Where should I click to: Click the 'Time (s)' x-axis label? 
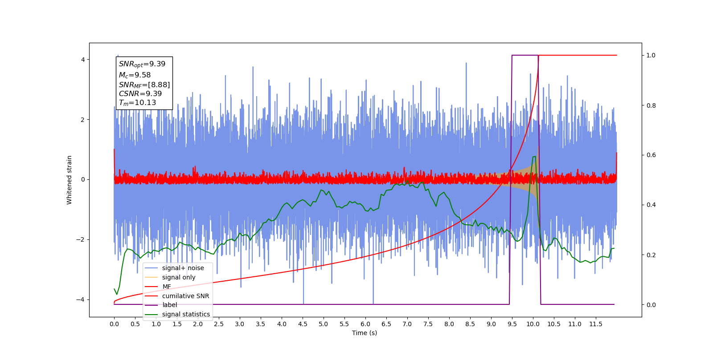(365, 333)
